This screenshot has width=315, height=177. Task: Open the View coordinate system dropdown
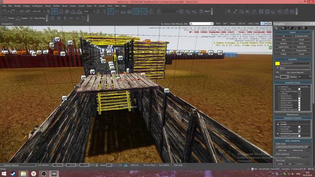89,11
